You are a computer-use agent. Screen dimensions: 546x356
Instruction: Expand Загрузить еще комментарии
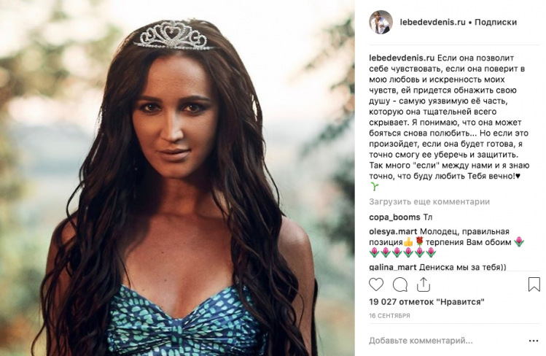coord(429,201)
